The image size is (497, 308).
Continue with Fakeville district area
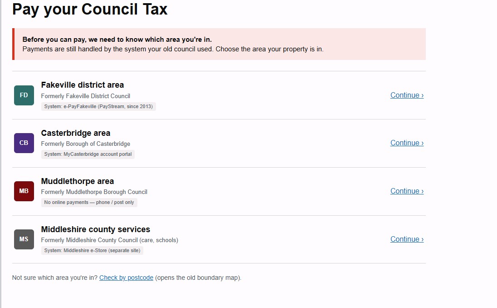click(407, 95)
